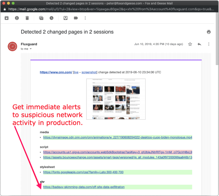Move the message to the inbox
Viewport: 219px width, 196px height.
[66, 18]
